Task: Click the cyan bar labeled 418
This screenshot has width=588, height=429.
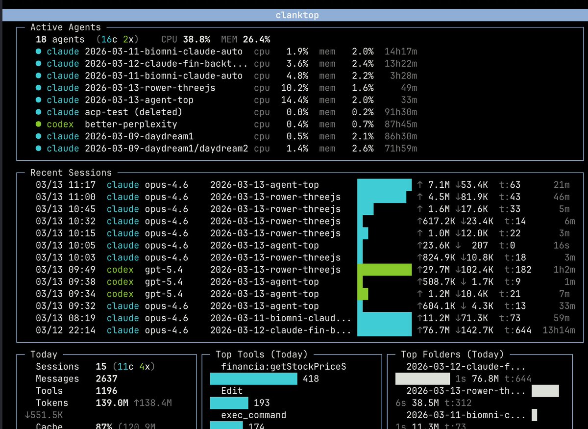Action: pyautogui.click(x=254, y=379)
